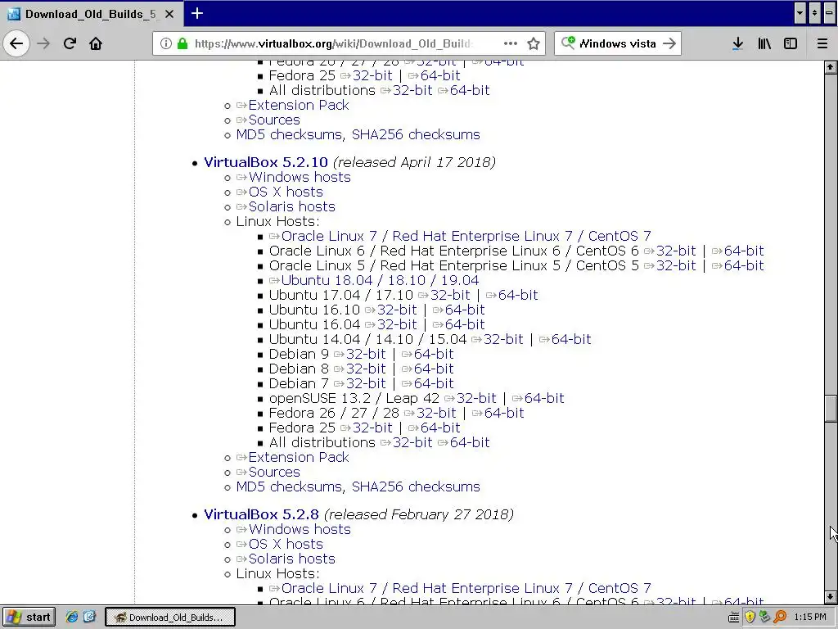Show site information icon in address bar
The image size is (838, 629).
tap(165, 43)
